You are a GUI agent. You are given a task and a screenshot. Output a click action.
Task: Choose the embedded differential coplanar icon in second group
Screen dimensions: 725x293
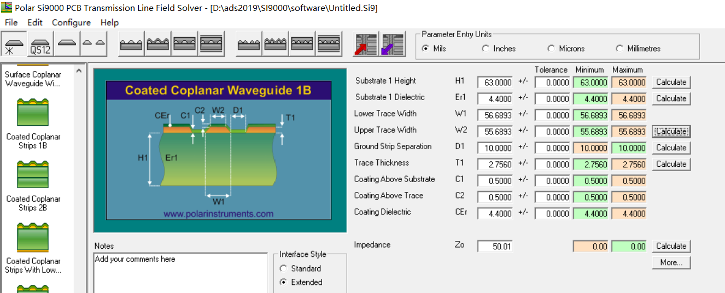coord(302,44)
